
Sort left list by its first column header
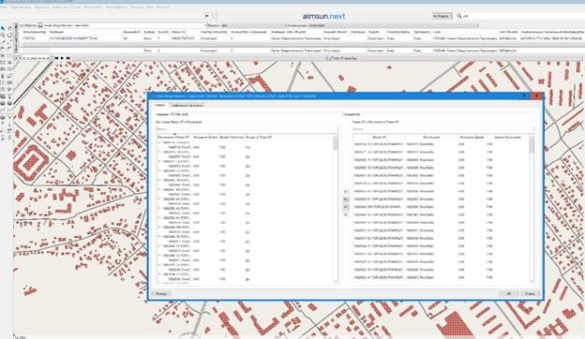pos(173,137)
